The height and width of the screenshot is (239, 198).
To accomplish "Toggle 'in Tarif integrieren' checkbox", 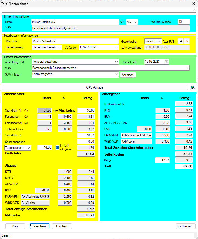I will pyautogui.click(x=58, y=148).
